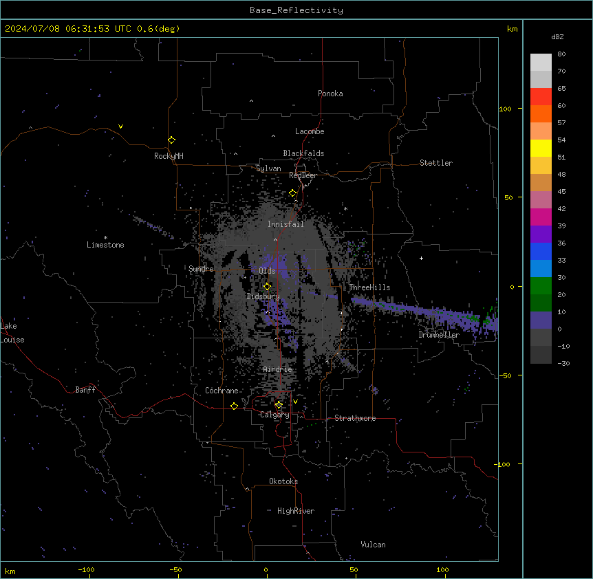Select the Vulcan town label

(x=373, y=545)
